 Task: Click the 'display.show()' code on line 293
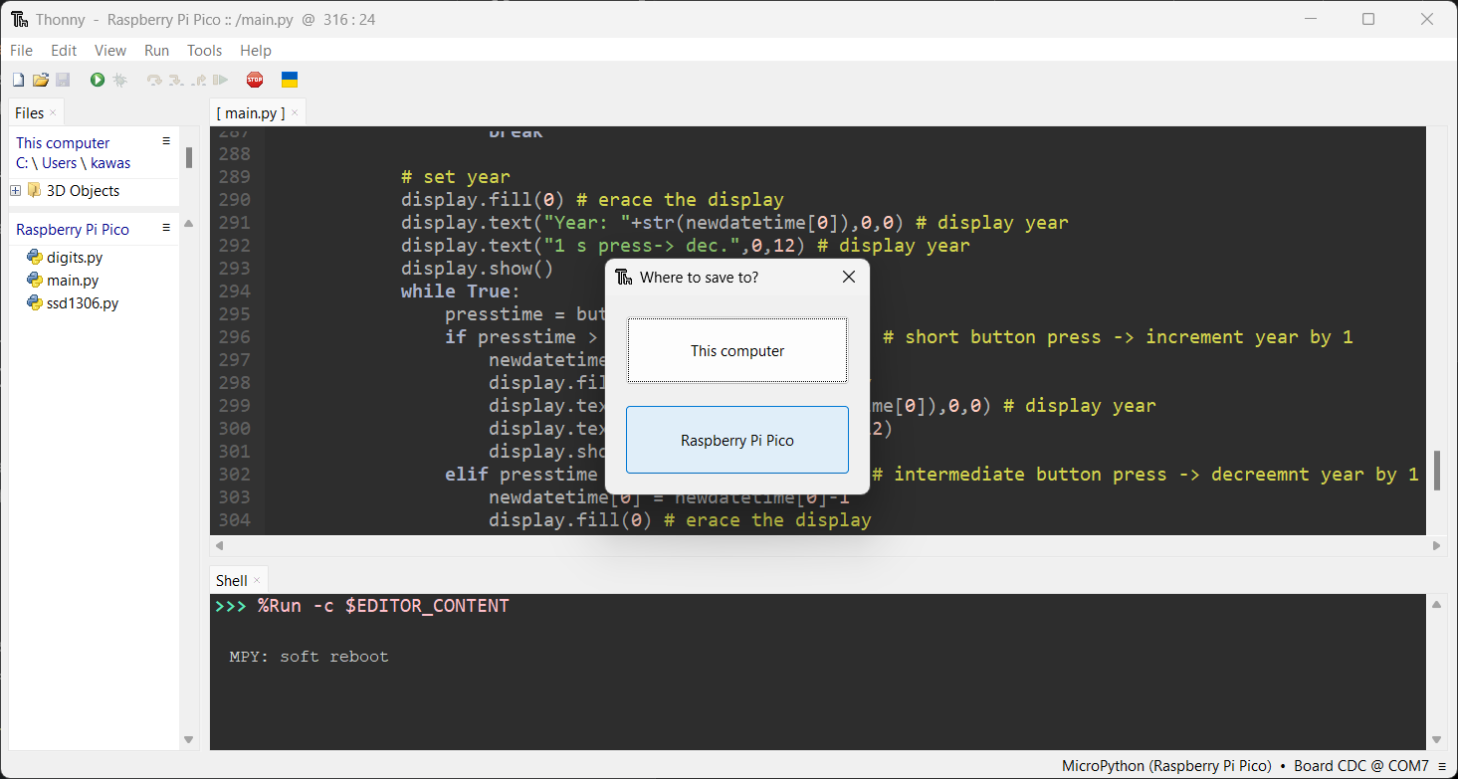(477, 269)
